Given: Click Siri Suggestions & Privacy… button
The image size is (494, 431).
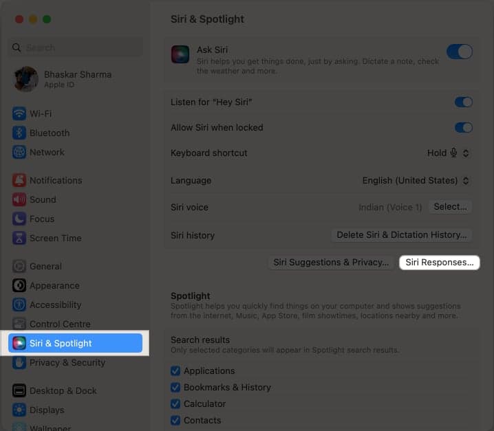Looking at the screenshot, I should 331,263.
